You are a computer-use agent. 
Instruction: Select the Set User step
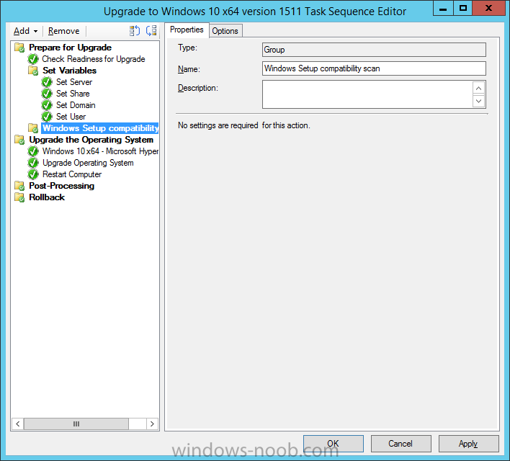tap(71, 117)
